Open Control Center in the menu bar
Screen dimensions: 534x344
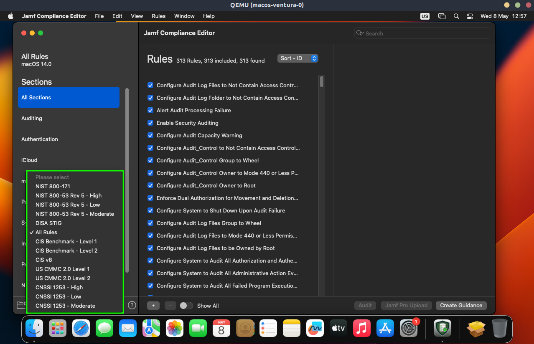pyautogui.click(x=470, y=16)
